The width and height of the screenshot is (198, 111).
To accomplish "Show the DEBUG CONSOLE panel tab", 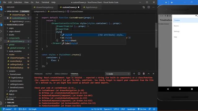I will pyautogui.click(x=61, y=74).
